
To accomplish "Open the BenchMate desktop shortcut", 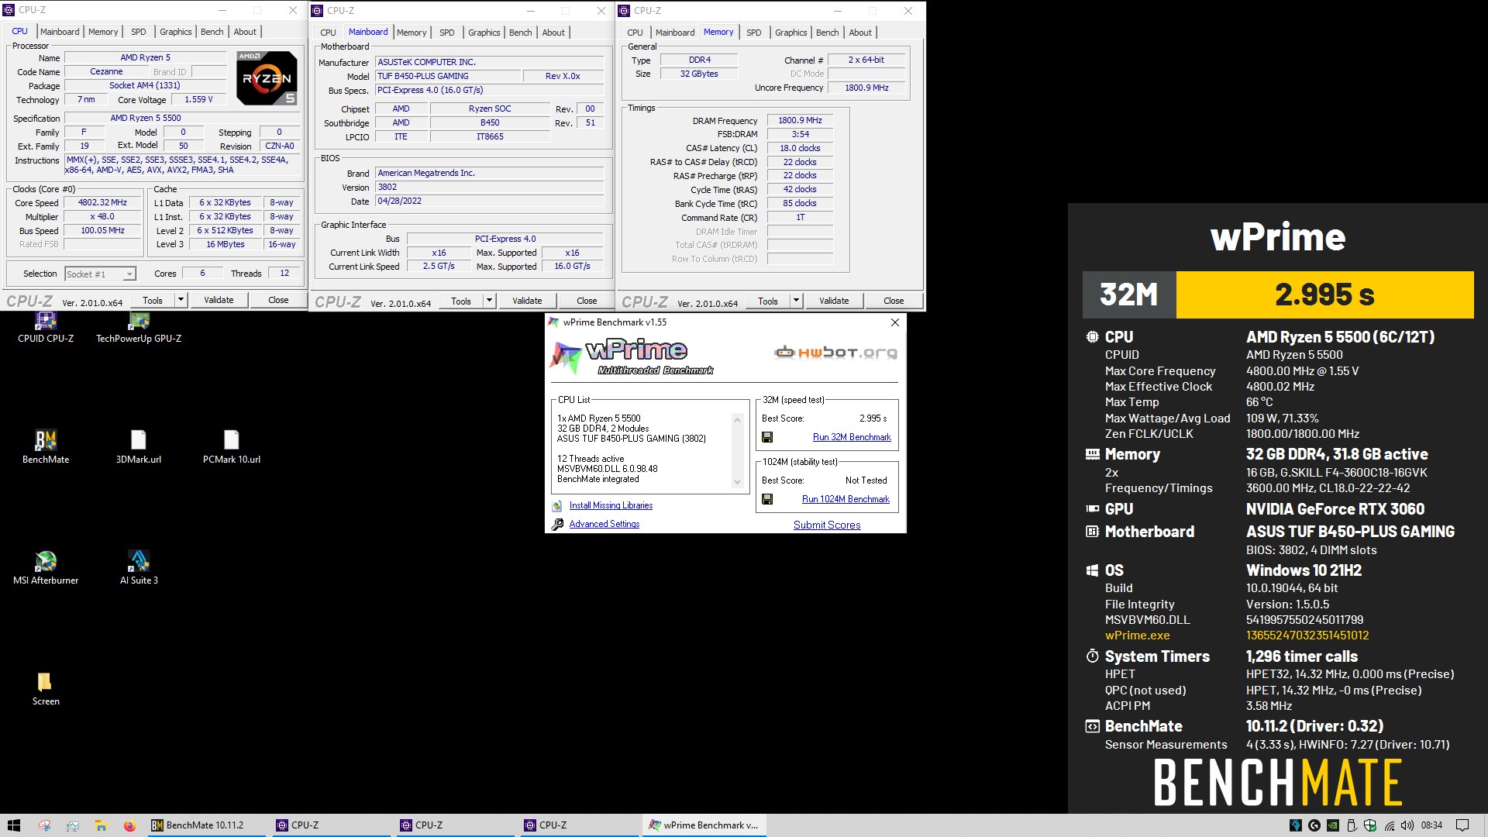I will 46,446.
